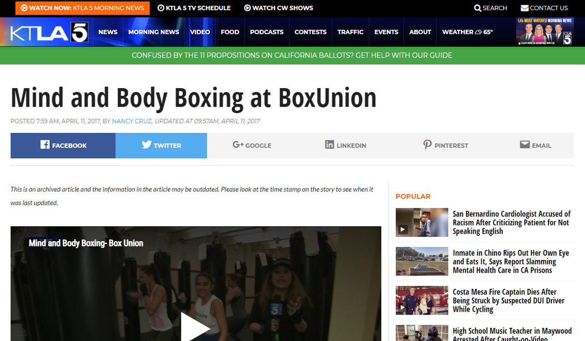Click the Pinterest icon
Image resolution: width=585 pixels, height=341 pixels.
tap(428, 145)
